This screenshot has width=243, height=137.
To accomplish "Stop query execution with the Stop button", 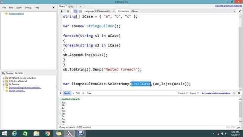I will (x=68, y=11).
